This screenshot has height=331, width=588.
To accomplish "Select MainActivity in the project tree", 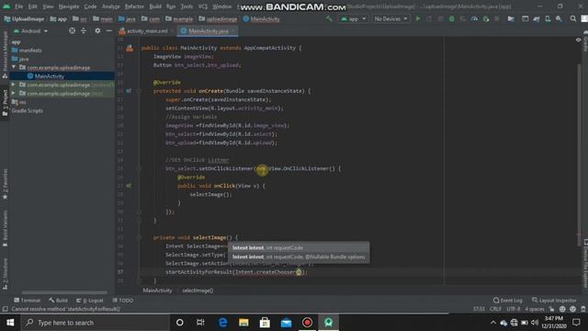I will [x=50, y=75].
